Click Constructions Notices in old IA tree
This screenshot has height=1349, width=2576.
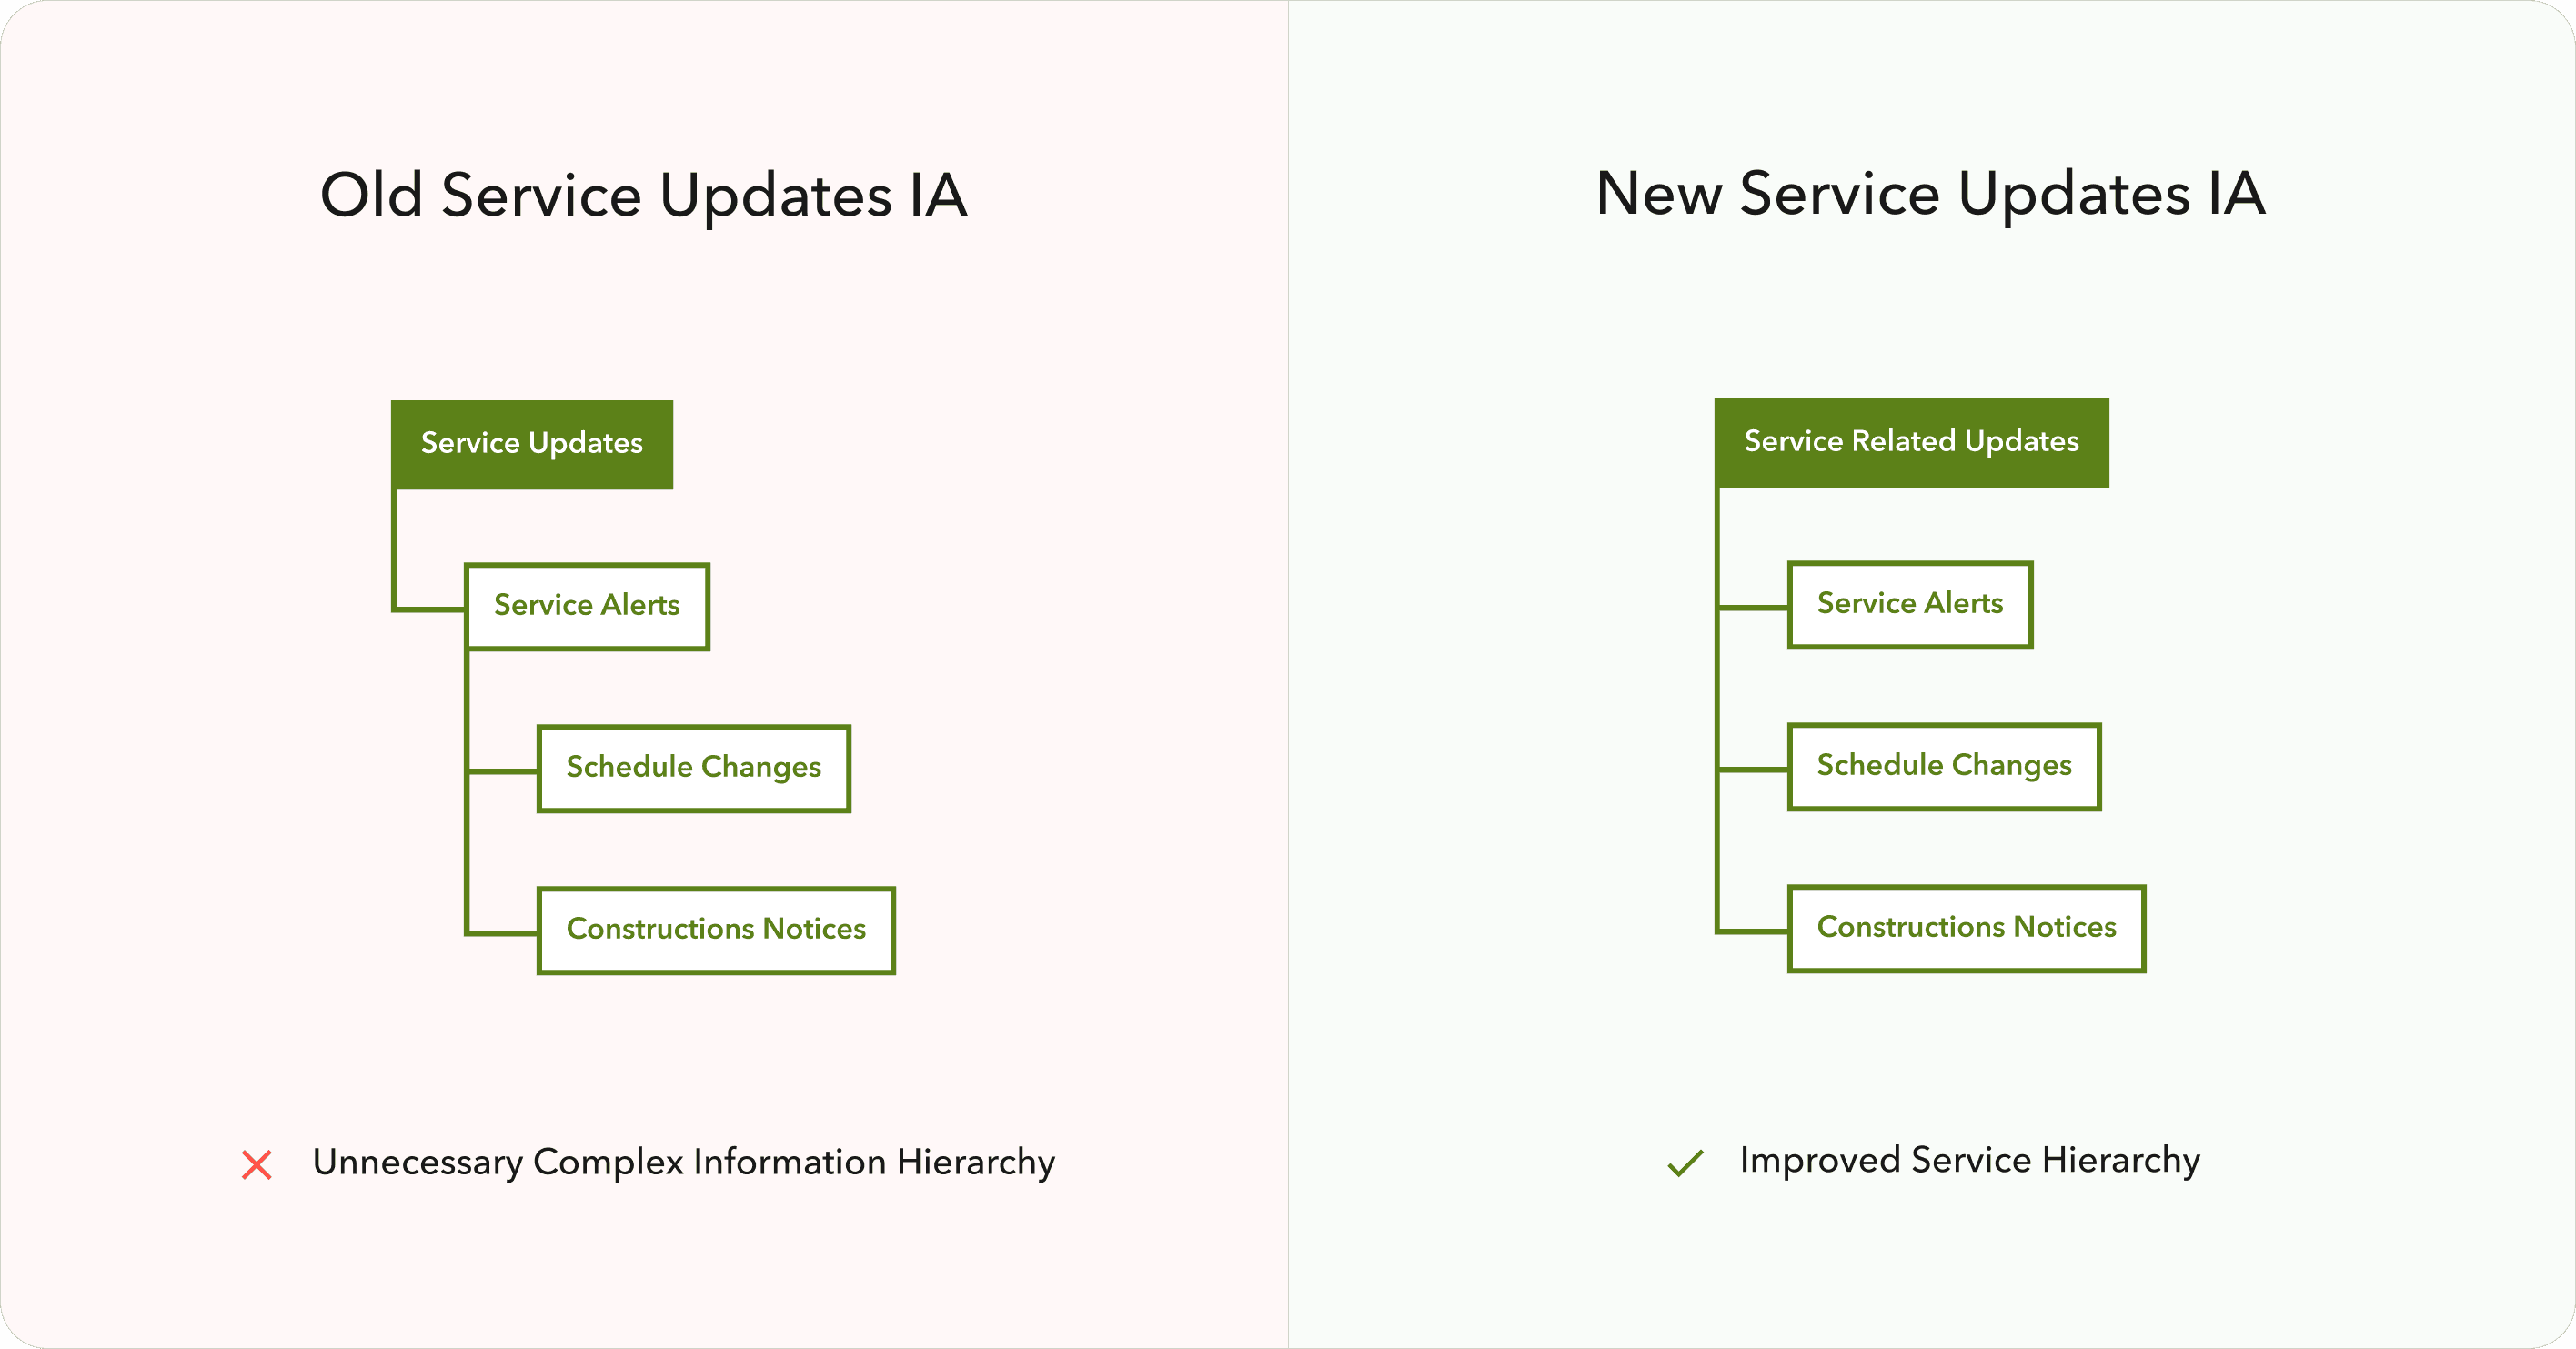(716, 930)
